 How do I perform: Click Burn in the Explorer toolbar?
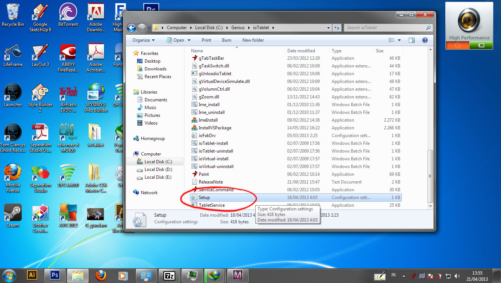[227, 40]
